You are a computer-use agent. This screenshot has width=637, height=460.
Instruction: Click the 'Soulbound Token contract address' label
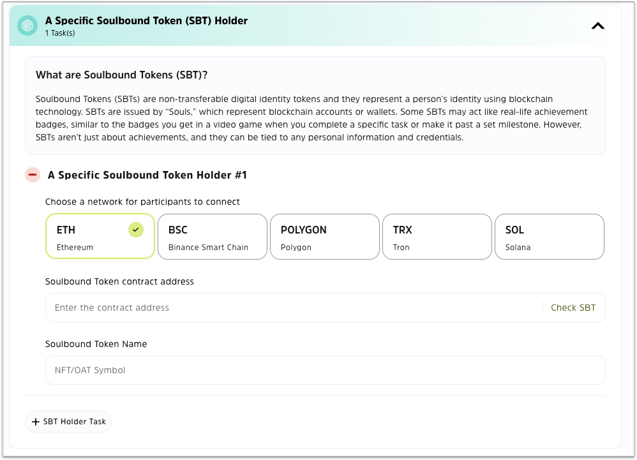pos(119,281)
